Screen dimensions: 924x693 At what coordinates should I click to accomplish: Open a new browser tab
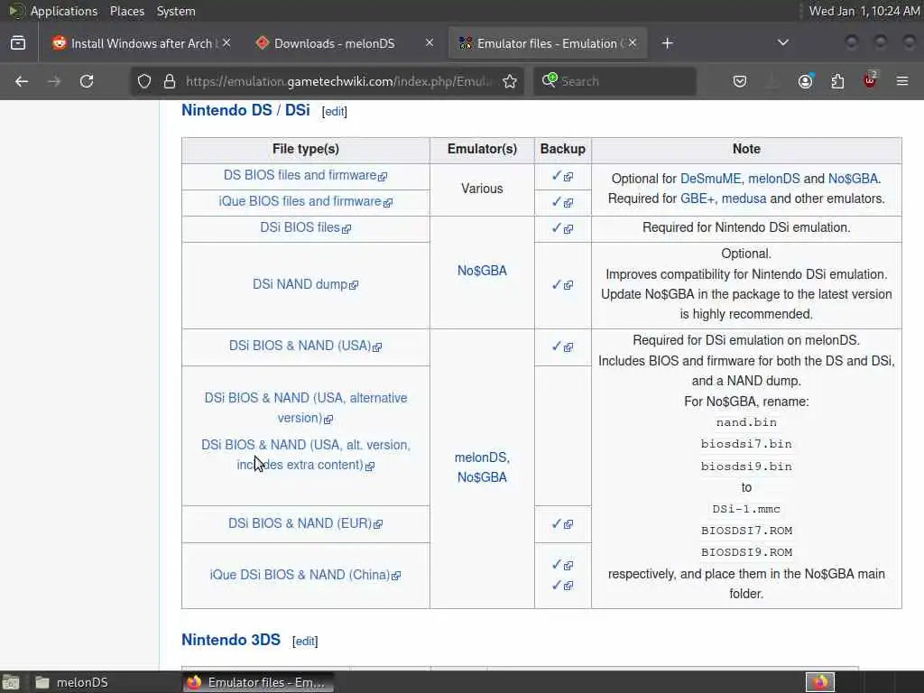[667, 43]
